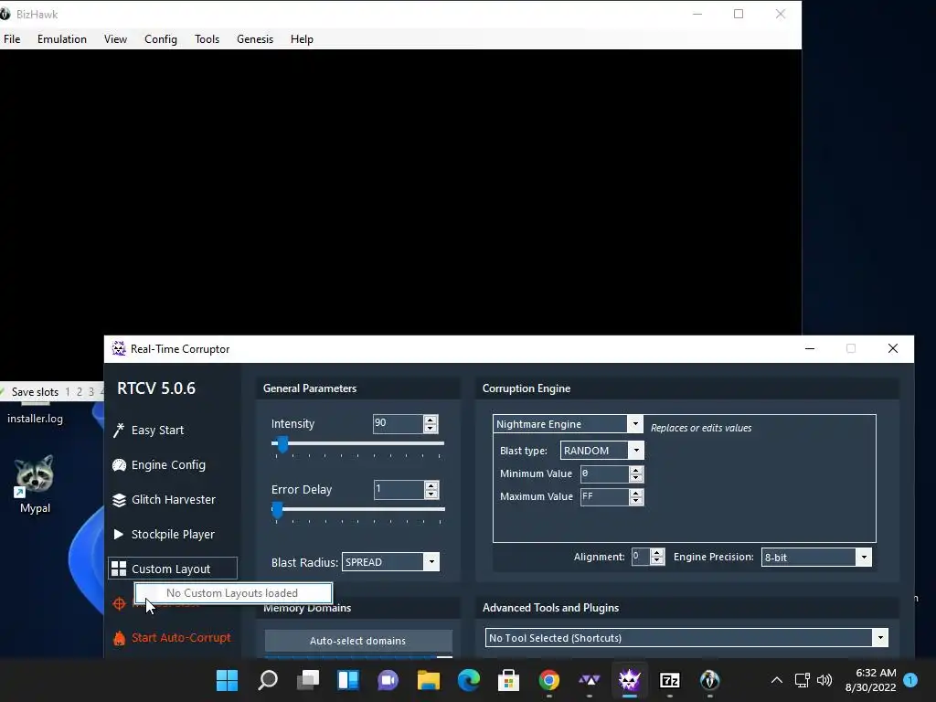Image resolution: width=936 pixels, height=702 pixels.
Task: Open File Explorer from taskbar
Action: (x=428, y=680)
